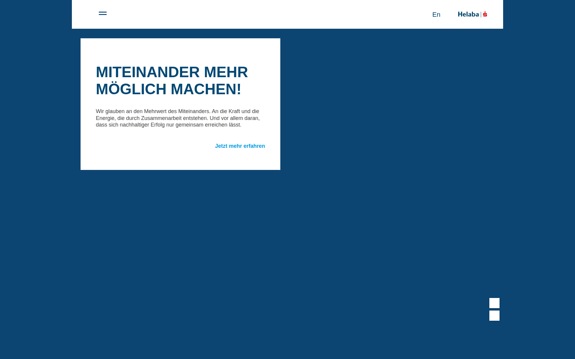Open the hamburger navigation menu

(103, 13)
